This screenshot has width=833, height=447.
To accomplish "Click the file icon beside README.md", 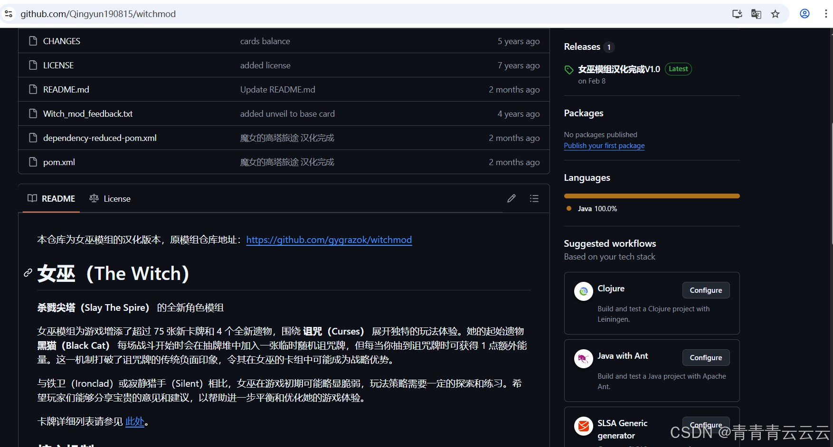I will click(33, 89).
